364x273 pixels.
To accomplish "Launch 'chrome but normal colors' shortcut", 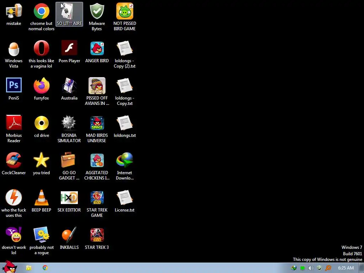I will click(41, 17).
